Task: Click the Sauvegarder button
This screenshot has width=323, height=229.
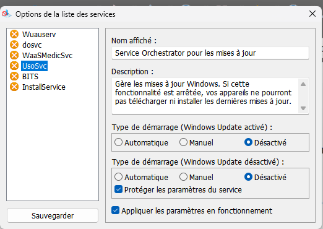Action: 53,215
